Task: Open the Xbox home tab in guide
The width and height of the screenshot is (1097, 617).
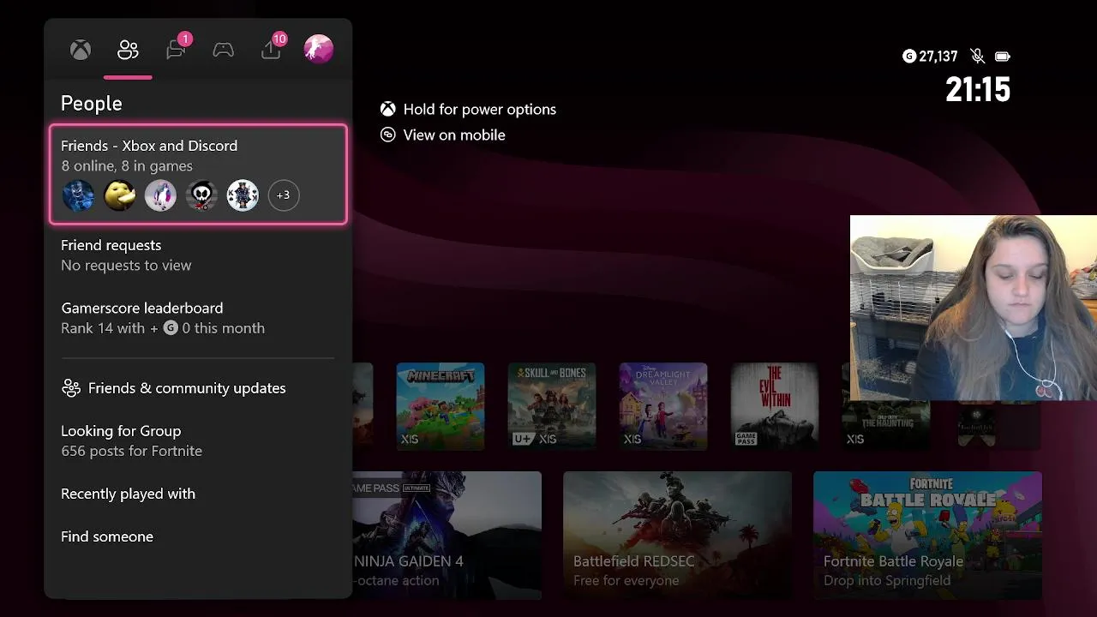Action: click(81, 51)
